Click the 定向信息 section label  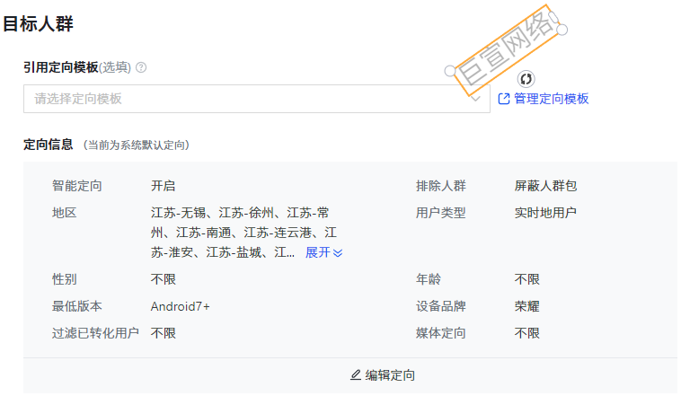point(49,144)
